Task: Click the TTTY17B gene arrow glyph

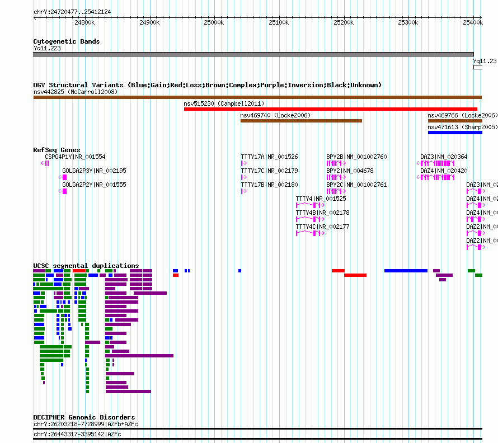Action: tap(243, 191)
